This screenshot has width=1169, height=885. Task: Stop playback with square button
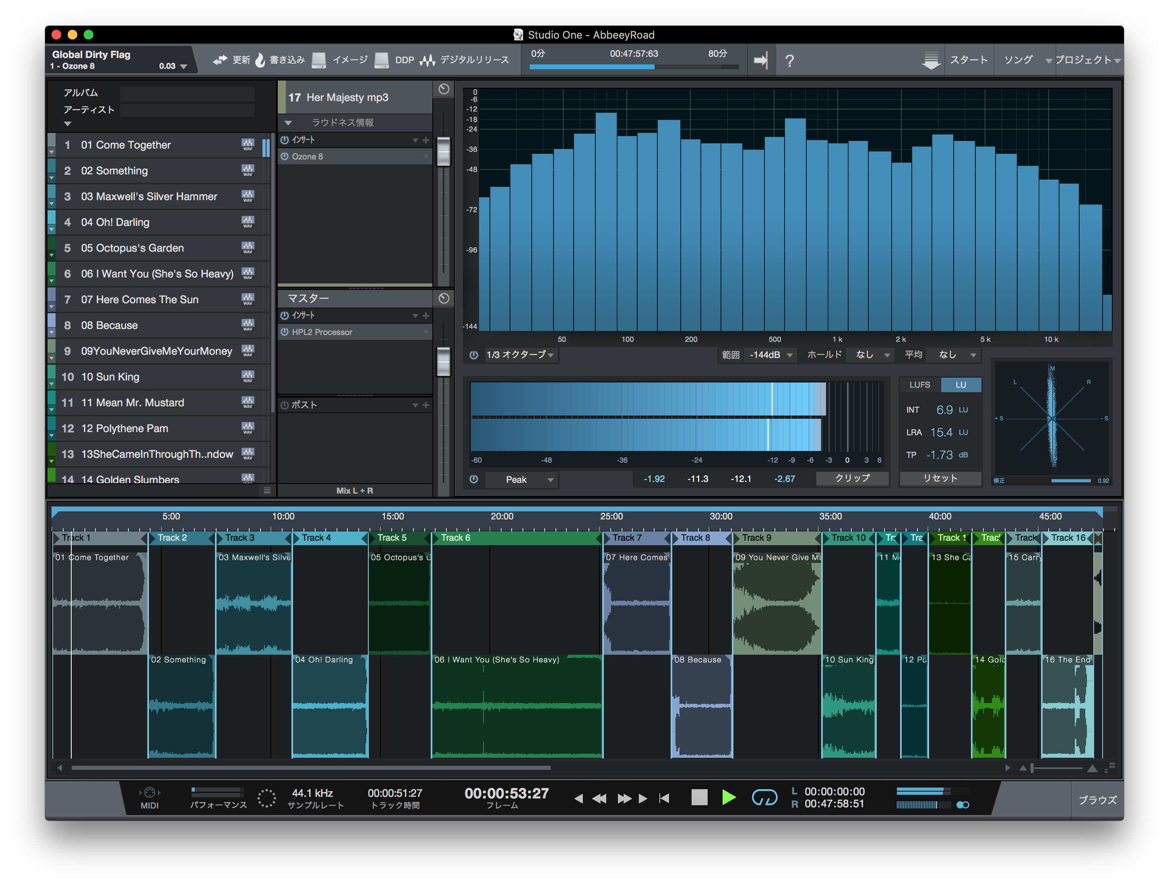click(699, 797)
